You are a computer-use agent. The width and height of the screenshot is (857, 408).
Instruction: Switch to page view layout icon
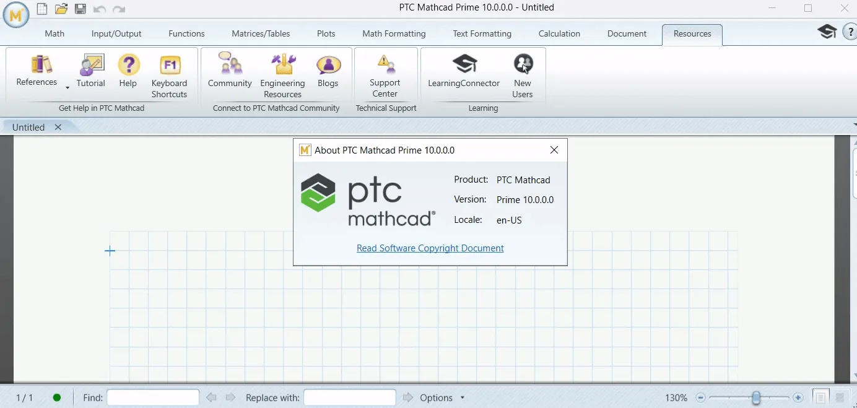(x=820, y=397)
